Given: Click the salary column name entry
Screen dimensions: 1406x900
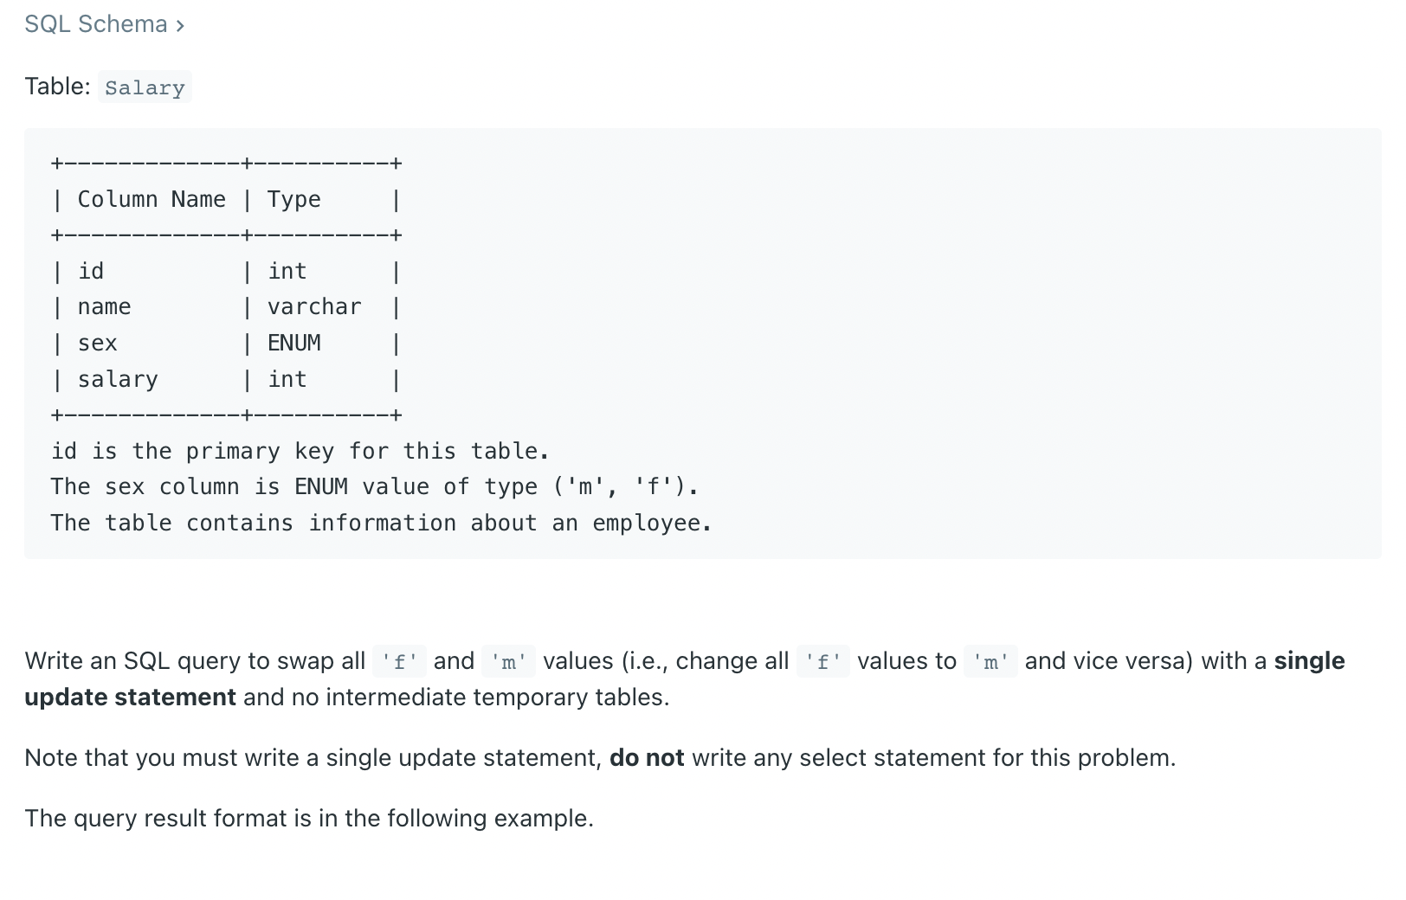Looking at the screenshot, I should pos(118,380).
